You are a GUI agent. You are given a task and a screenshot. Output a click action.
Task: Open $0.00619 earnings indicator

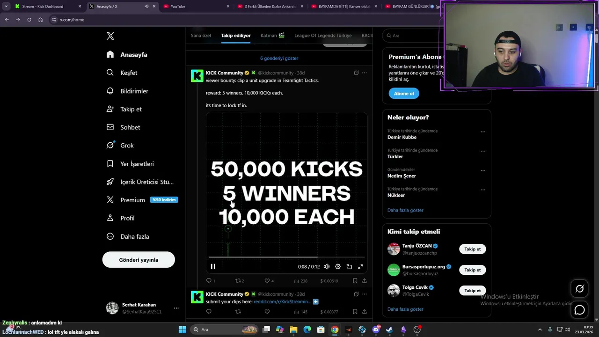pos(329,281)
